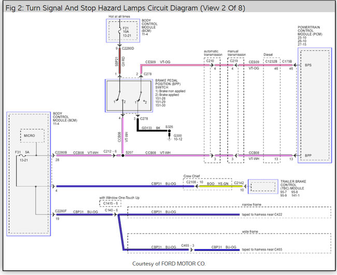Select "taped to harness near C422" text
This screenshot has width=337, height=275.
pos(262,215)
